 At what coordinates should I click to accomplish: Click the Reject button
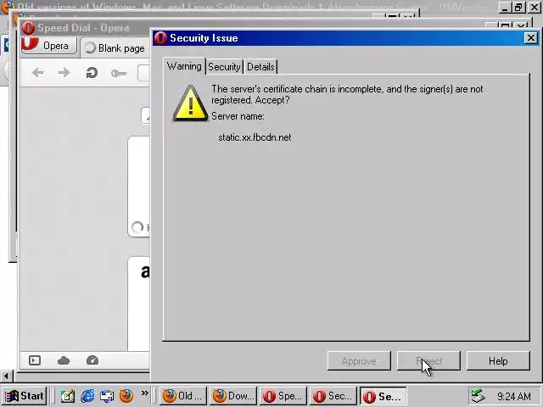coord(428,361)
